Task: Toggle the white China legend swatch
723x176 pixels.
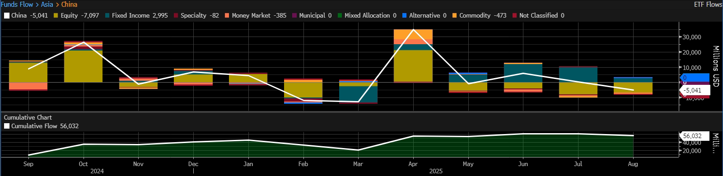Action: [x=7, y=15]
